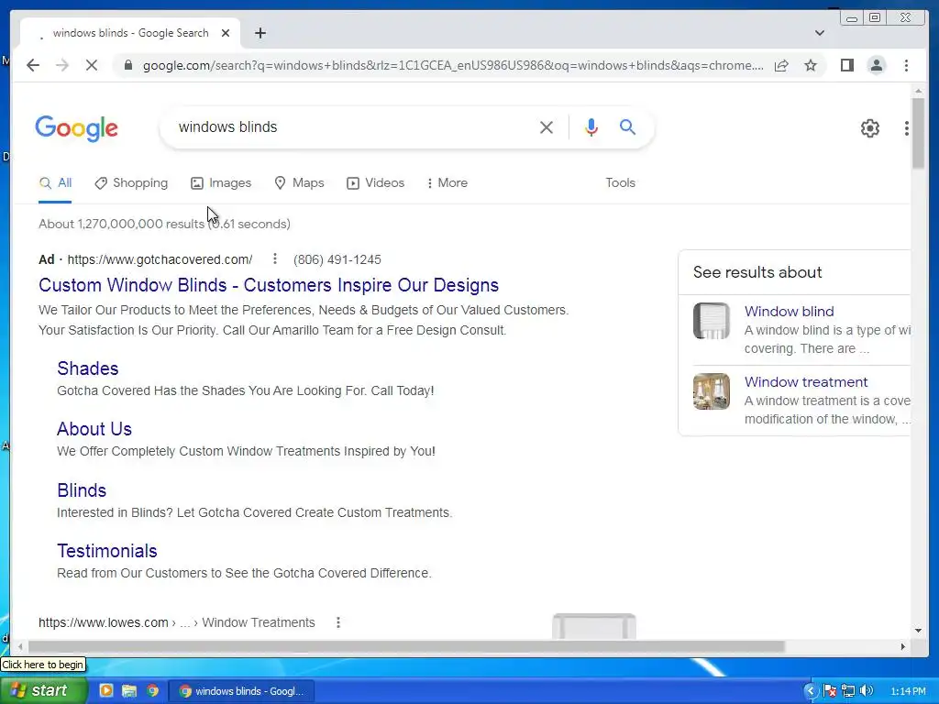Clear the search box with the X

point(547,126)
